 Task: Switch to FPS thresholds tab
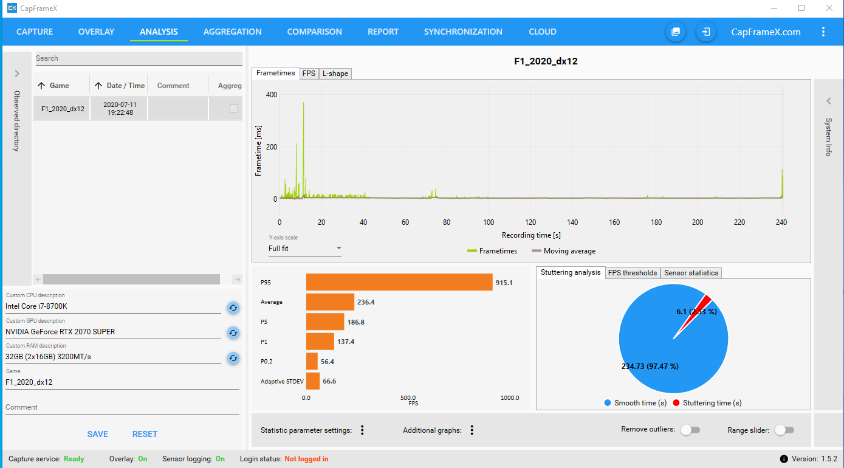(633, 273)
